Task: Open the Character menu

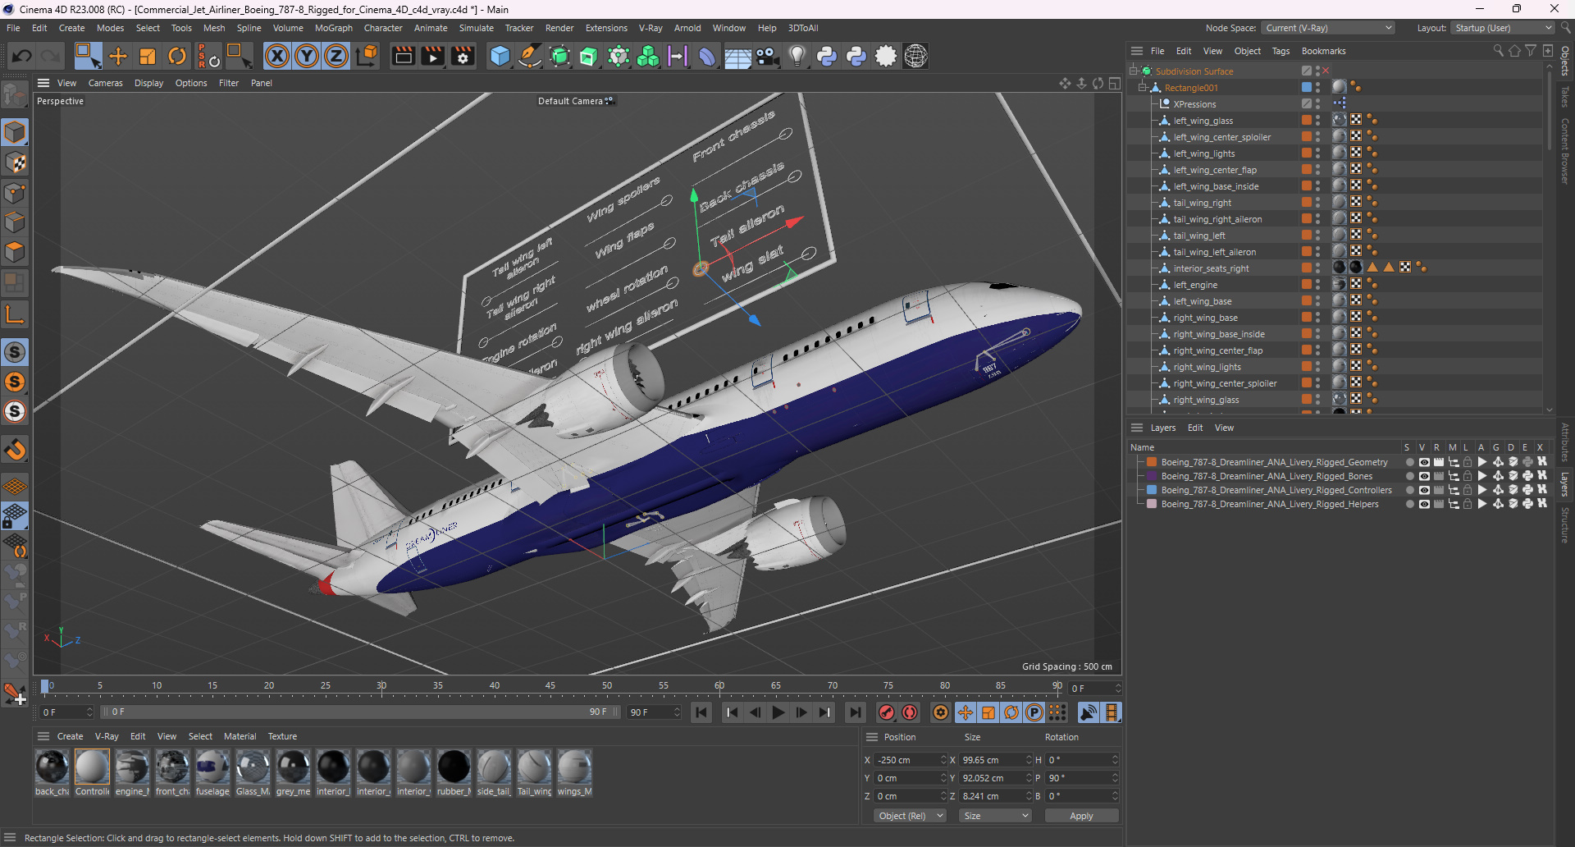Action: click(x=383, y=28)
